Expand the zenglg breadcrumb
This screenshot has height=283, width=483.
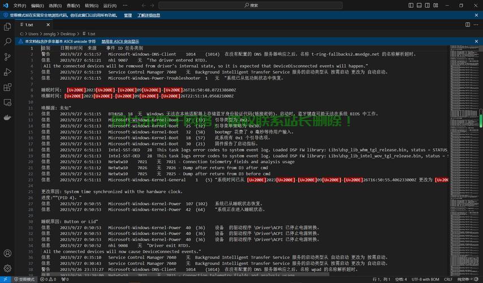[x=49, y=34]
